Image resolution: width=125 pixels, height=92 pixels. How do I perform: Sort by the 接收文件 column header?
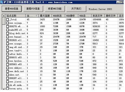111,16
